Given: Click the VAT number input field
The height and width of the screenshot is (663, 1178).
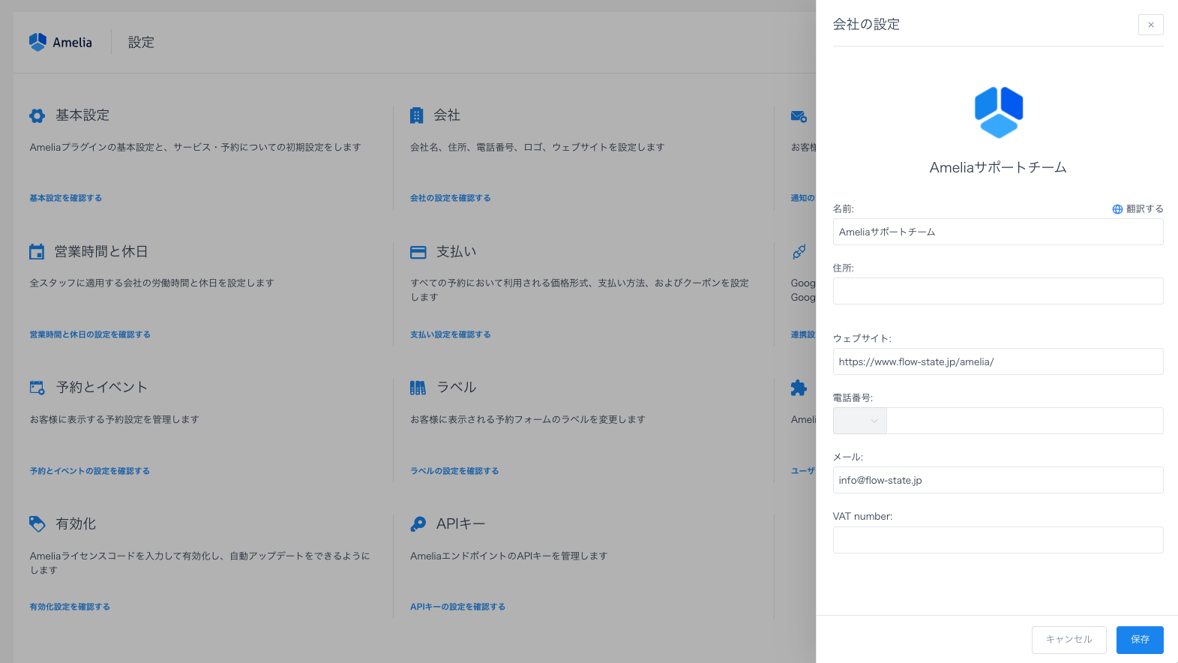Looking at the screenshot, I should click(x=997, y=540).
